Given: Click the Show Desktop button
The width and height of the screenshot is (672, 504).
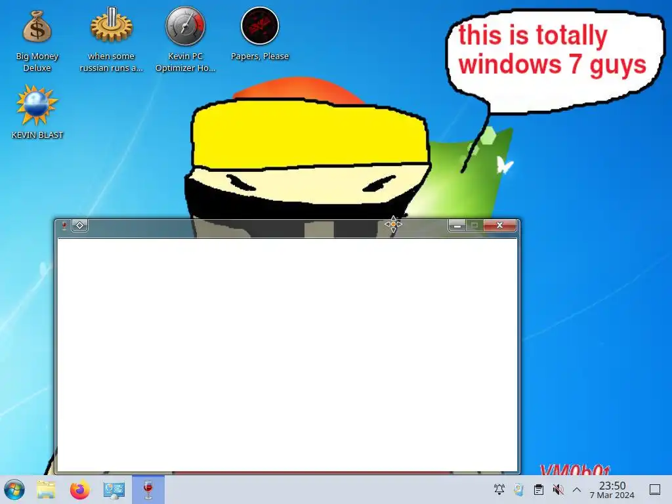Looking at the screenshot, I should tap(654, 490).
